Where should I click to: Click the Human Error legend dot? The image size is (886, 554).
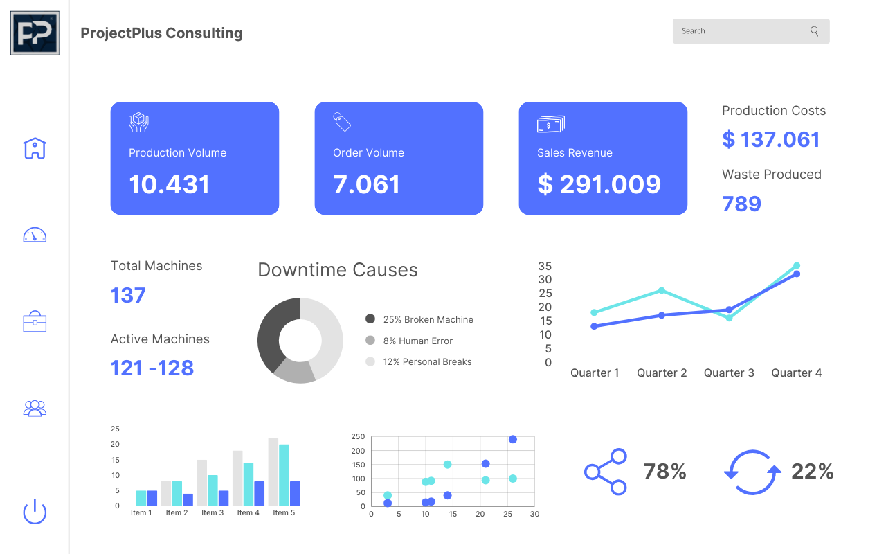(370, 341)
